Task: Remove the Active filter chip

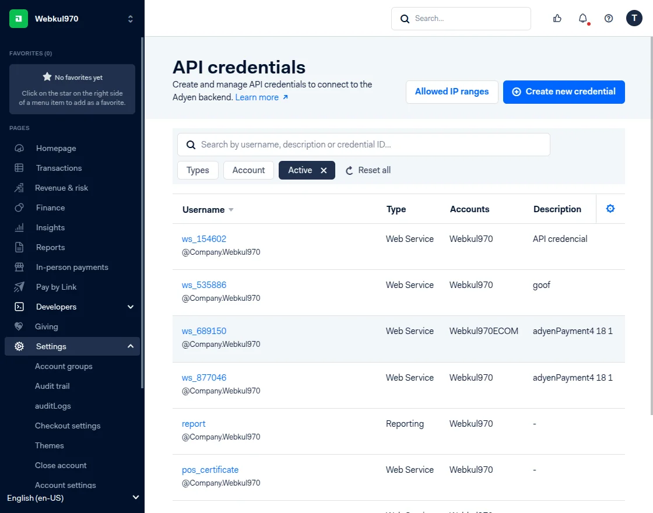Action: pyautogui.click(x=324, y=170)
